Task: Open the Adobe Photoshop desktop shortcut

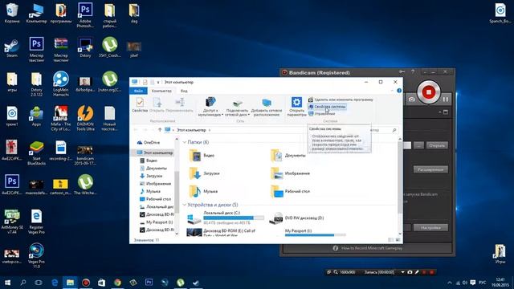Action: (x=85, y=14)
